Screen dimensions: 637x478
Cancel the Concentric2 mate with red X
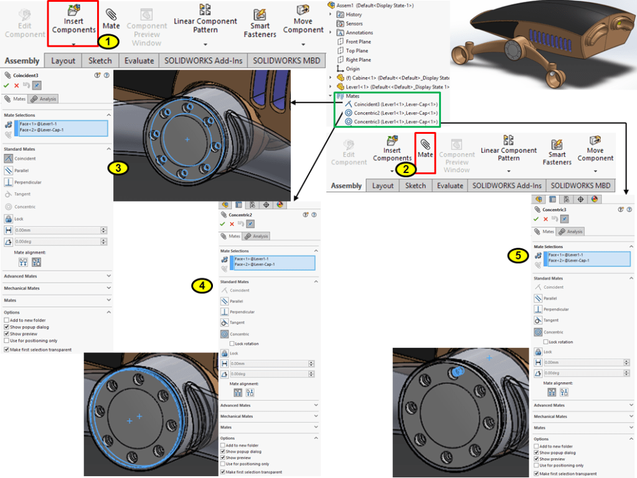click(232, 223)
